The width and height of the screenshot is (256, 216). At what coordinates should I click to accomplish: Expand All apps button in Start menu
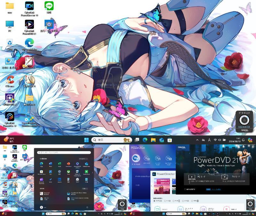(x=83, y=159)
